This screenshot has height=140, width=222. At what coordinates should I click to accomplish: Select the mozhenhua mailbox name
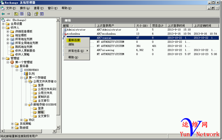73,34
